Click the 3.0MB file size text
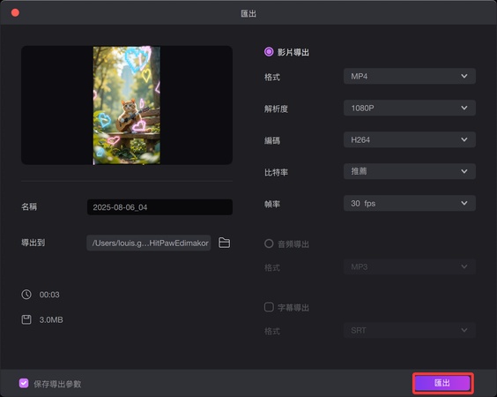This screenshot has height=397, width=497. tap(51, 320)
